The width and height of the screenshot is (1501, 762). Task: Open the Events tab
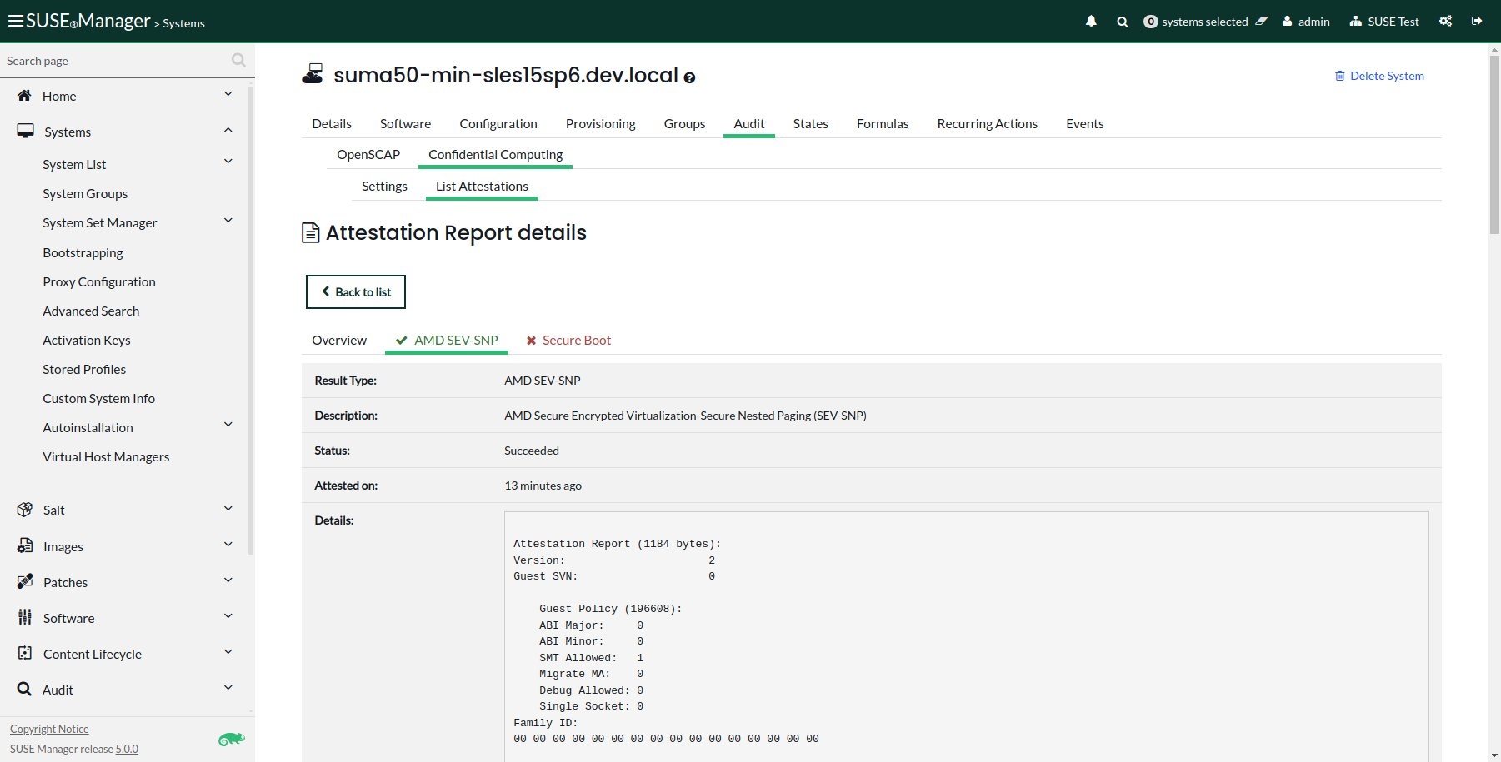1084,123
